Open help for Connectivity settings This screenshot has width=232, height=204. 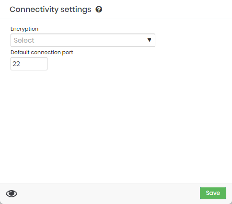point(99,10)
